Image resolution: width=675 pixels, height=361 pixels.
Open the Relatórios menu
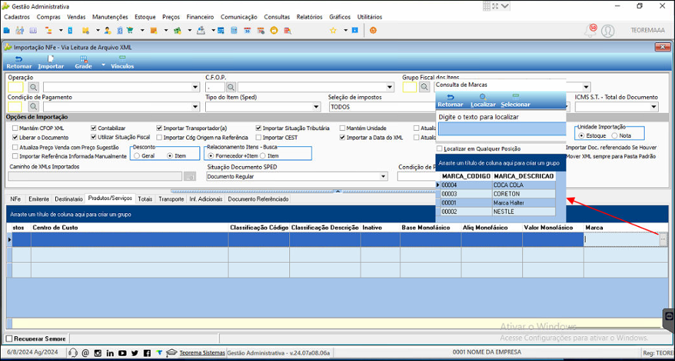coord(309,17)
